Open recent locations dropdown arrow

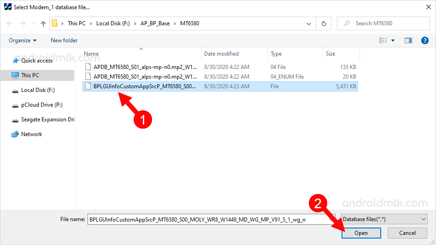34,23
